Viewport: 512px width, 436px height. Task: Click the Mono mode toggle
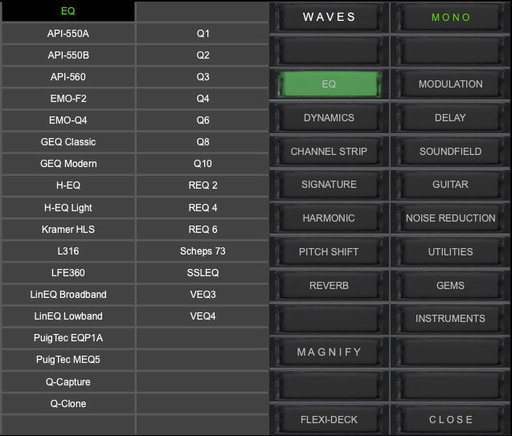[450, 18]
